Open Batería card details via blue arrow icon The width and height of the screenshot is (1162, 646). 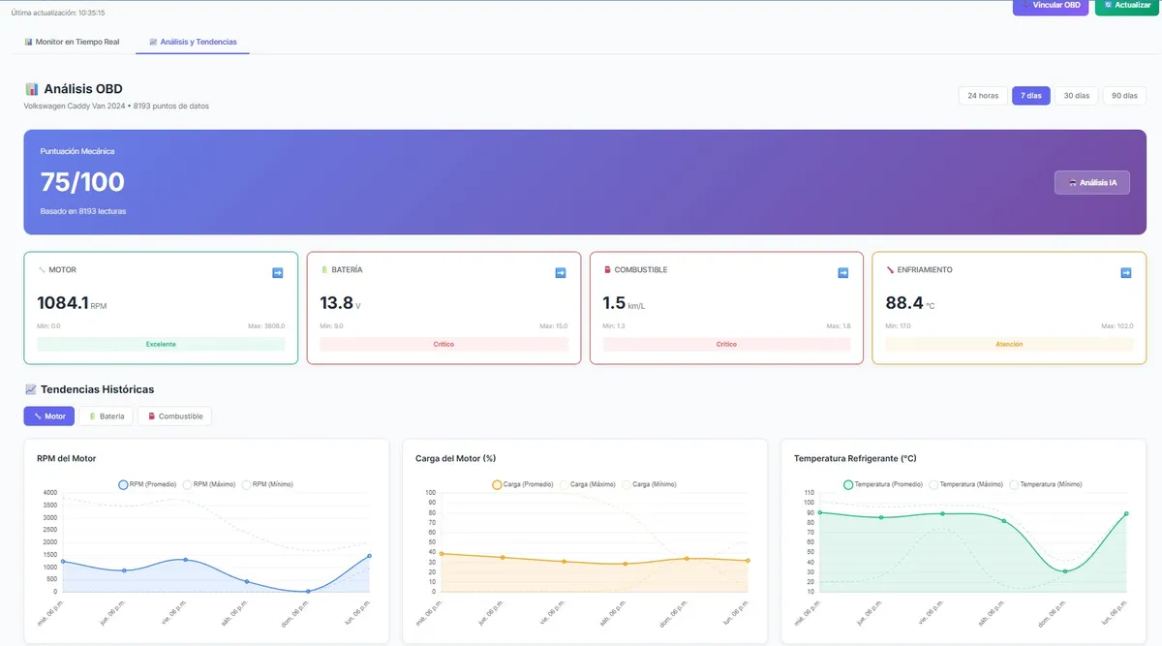(560, 272)
